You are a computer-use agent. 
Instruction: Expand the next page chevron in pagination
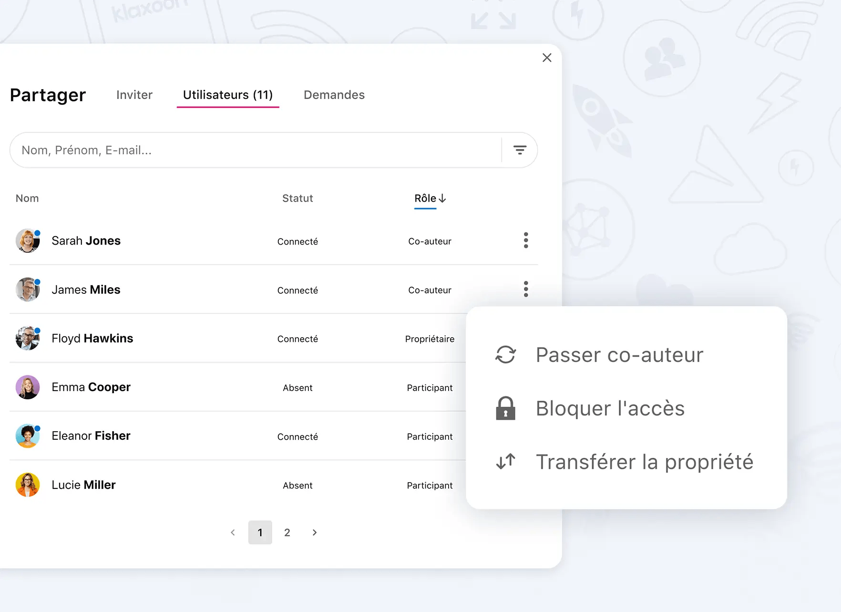tap(314, 532)
